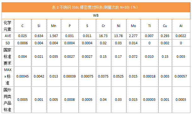Click the SD row label

(x=8, y=43)
